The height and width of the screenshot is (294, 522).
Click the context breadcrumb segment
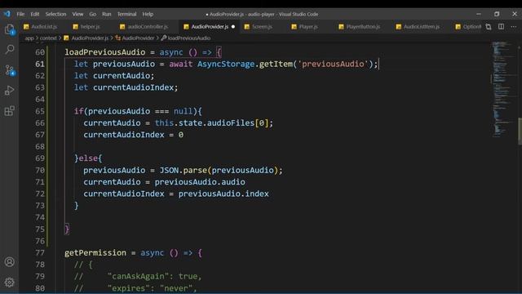point(48,38)
